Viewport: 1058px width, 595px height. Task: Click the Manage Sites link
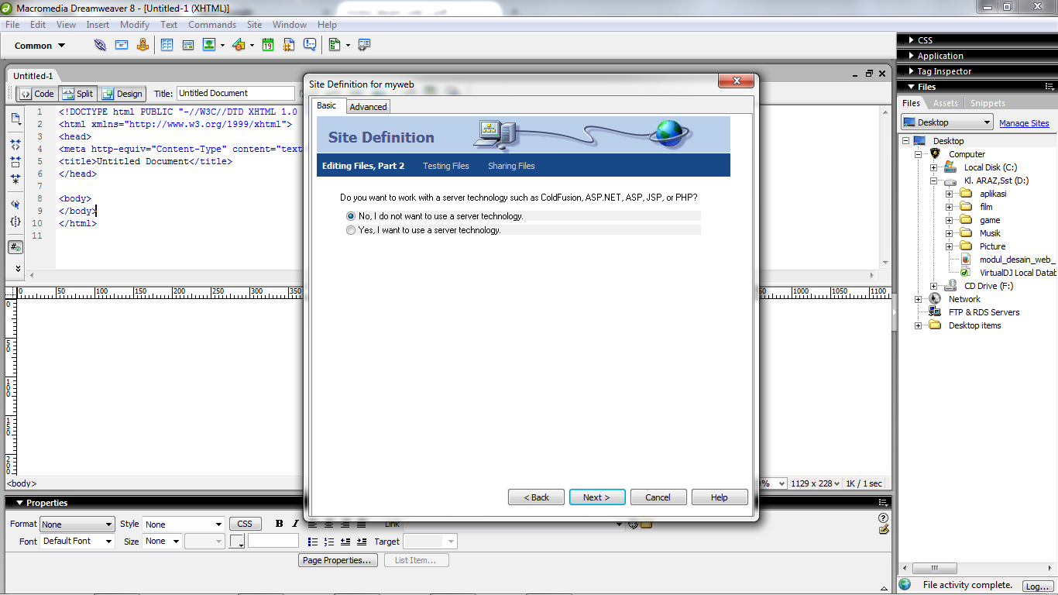[x=1024, y=123]
